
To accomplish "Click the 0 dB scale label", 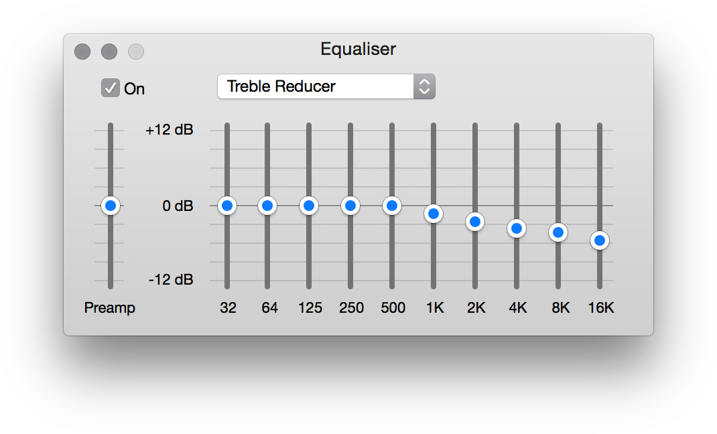I will coord(178,206).
